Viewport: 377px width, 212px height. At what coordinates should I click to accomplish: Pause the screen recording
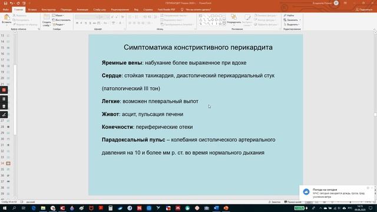4,99
